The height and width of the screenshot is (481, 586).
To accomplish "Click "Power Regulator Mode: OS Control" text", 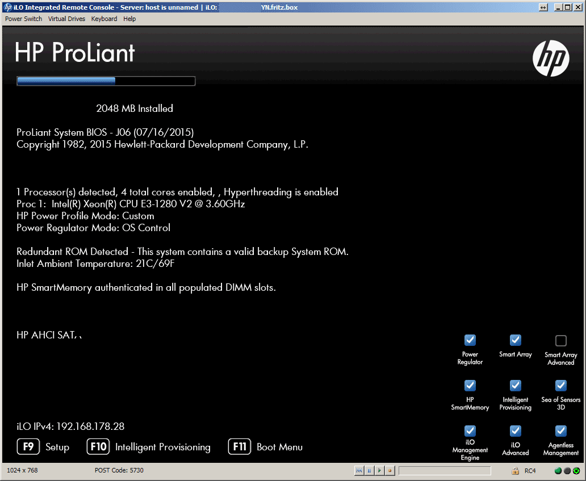I will click(94, 228).
